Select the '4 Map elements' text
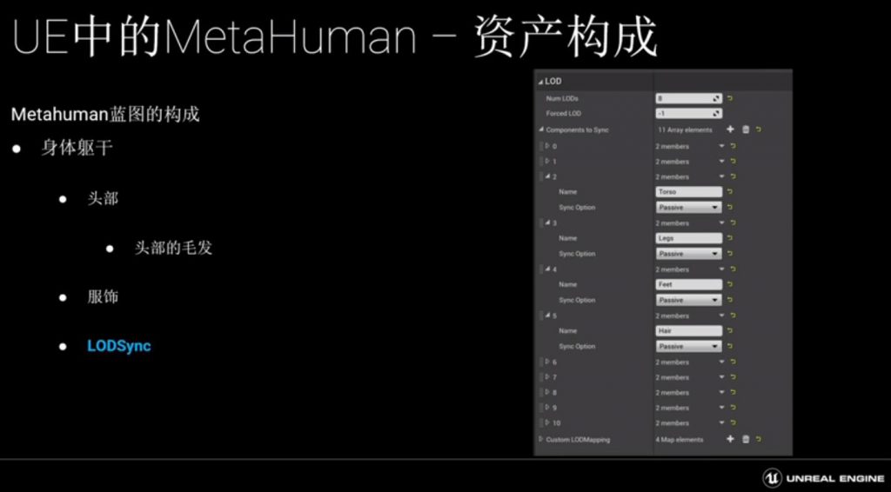Viewport: 891px width, 492px height. coord(680,440)
